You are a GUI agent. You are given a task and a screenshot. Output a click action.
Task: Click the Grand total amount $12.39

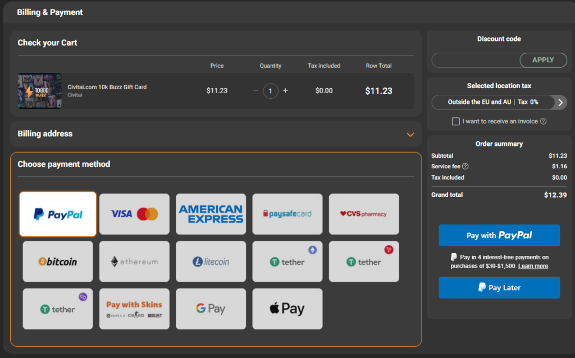coord(555,195)
